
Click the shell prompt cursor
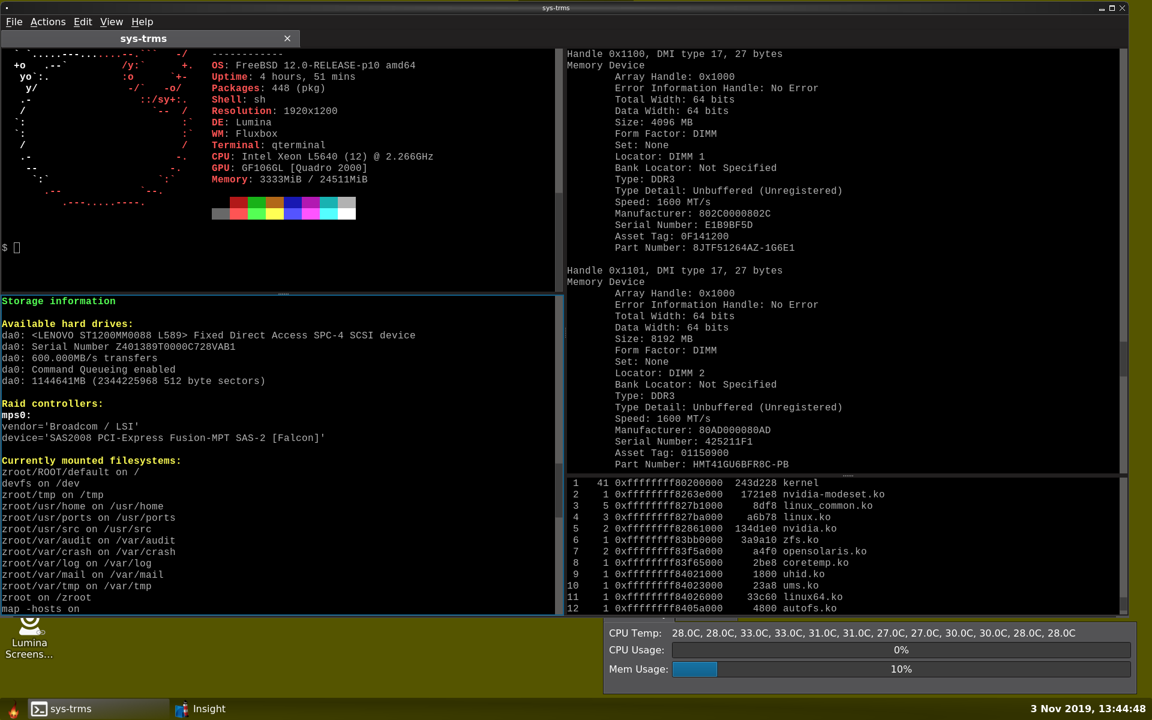pos(17,248)
